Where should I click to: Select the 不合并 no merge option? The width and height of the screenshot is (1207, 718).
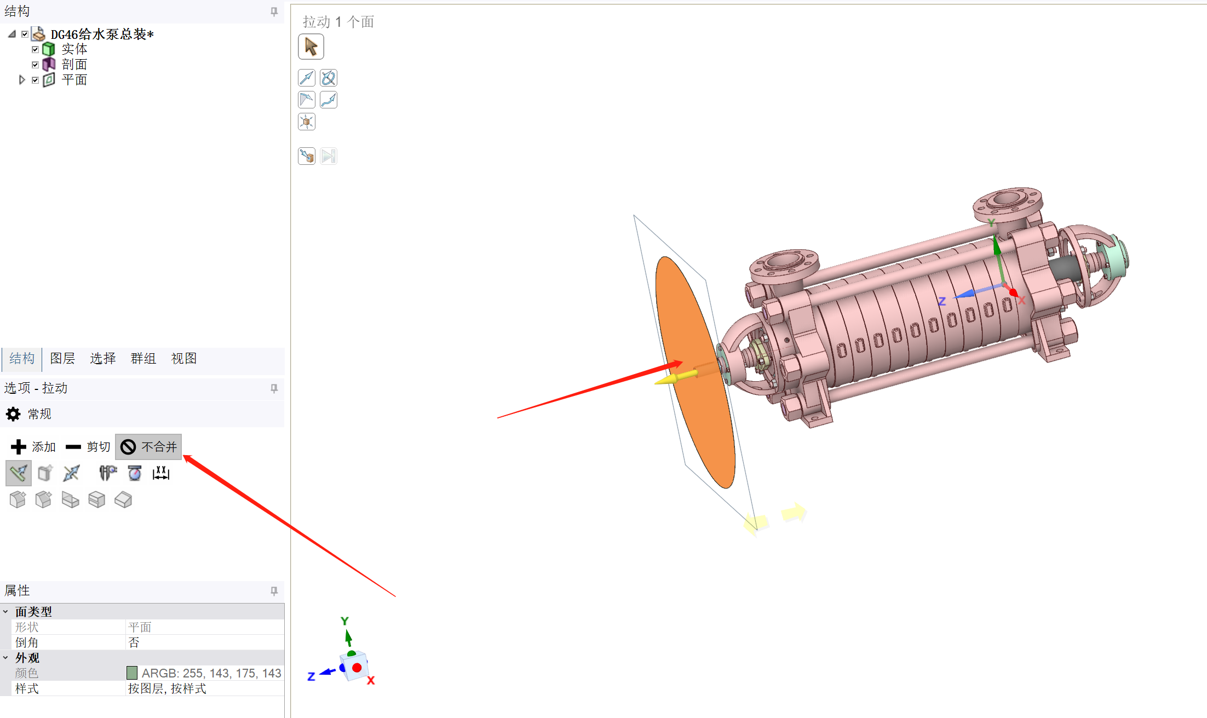[x=148, y=447]
